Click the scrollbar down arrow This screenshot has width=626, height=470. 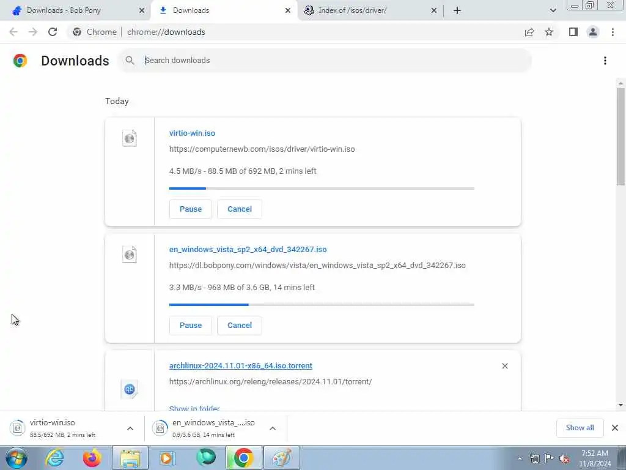point(620,405)
